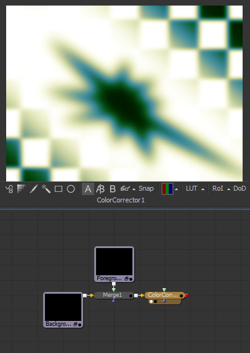The width and height of the screenshot is (250, 353).
Task: Click the white output square of Merge1 node
Action: pyautogui.click(x=136, y=296)
